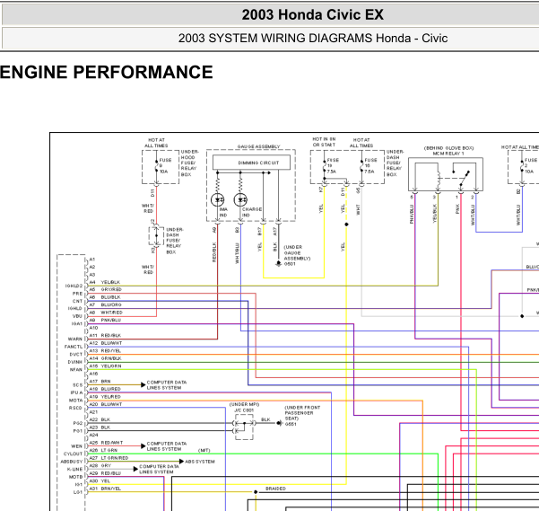This screenshot has width=539, height=511.
Task: Click pin A13 'RED/YEL' wire label
Action: pyautogui.click(x=110, y=351)
